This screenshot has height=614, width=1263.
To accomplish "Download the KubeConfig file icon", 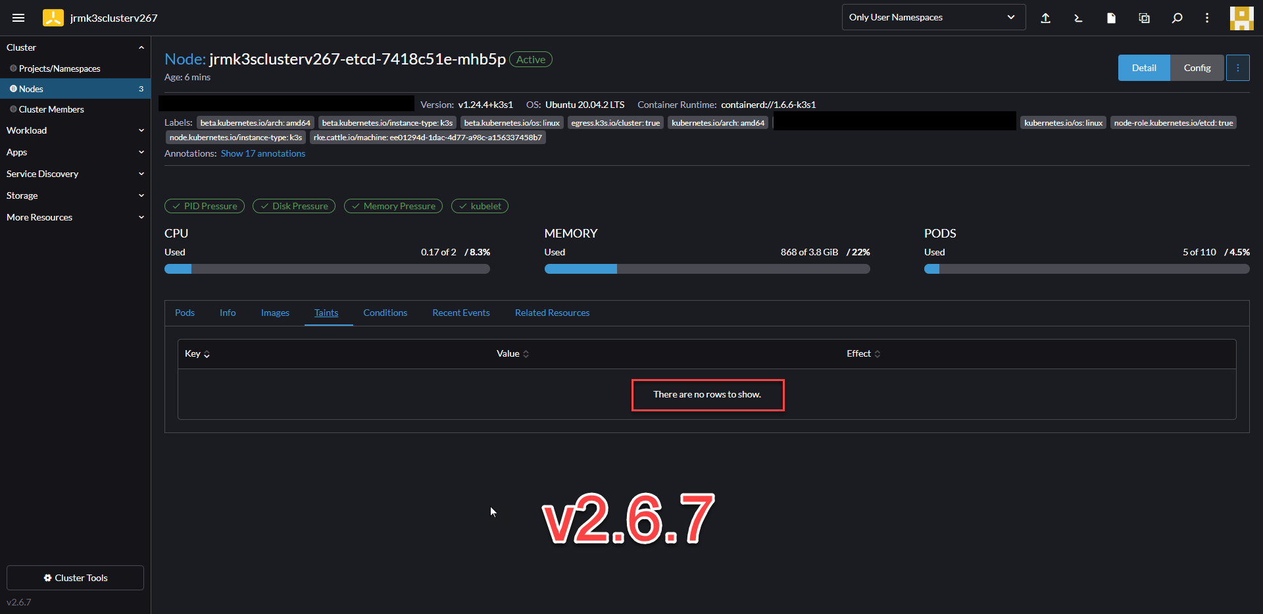I will (1111, 18).
